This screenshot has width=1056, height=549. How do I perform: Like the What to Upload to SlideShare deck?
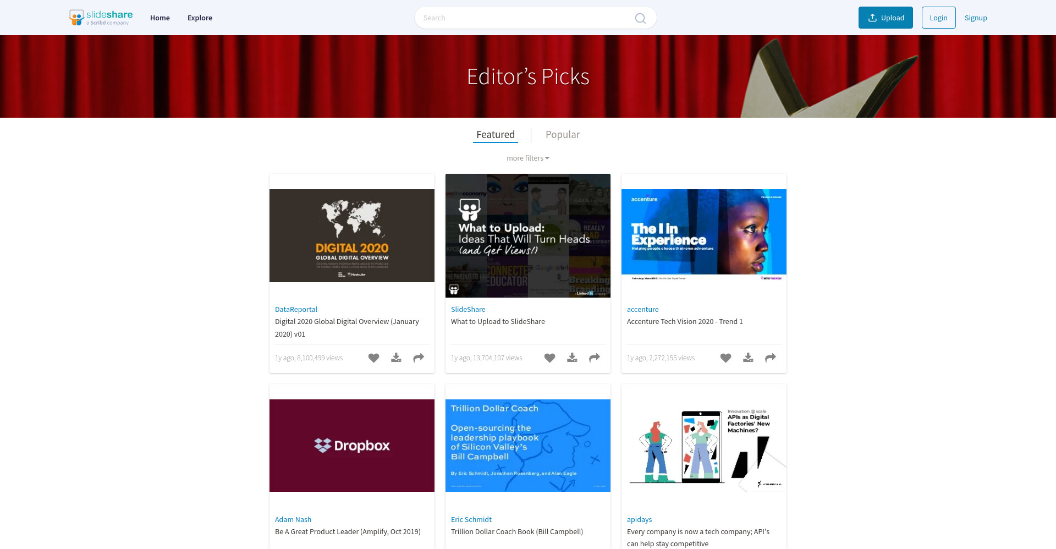click(549, 358)
